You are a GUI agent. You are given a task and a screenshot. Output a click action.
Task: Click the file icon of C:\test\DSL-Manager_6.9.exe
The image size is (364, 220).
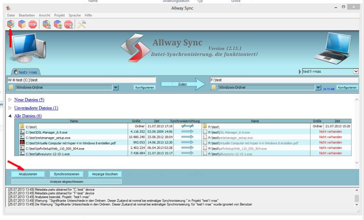tap(22, 132)
